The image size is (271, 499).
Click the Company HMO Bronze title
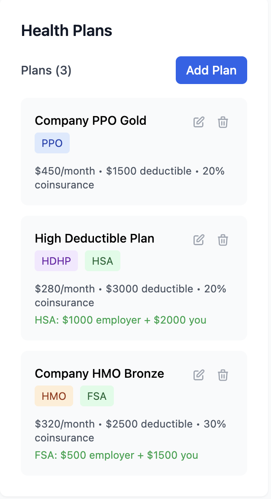[100, 374]
